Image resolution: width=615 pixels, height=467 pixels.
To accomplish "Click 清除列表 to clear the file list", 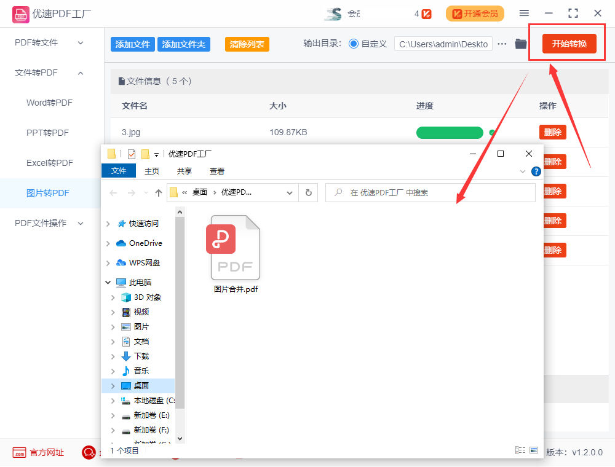I will coord(247,44).
